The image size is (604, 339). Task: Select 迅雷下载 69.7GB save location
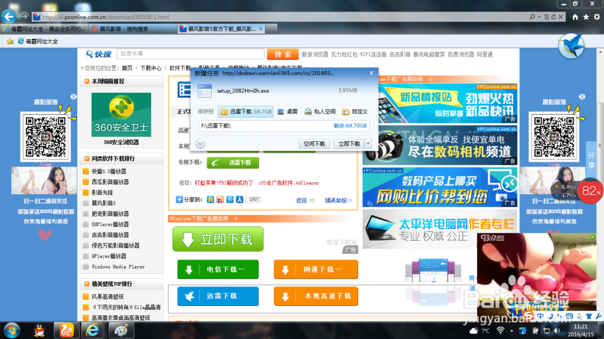coord(246,112)
